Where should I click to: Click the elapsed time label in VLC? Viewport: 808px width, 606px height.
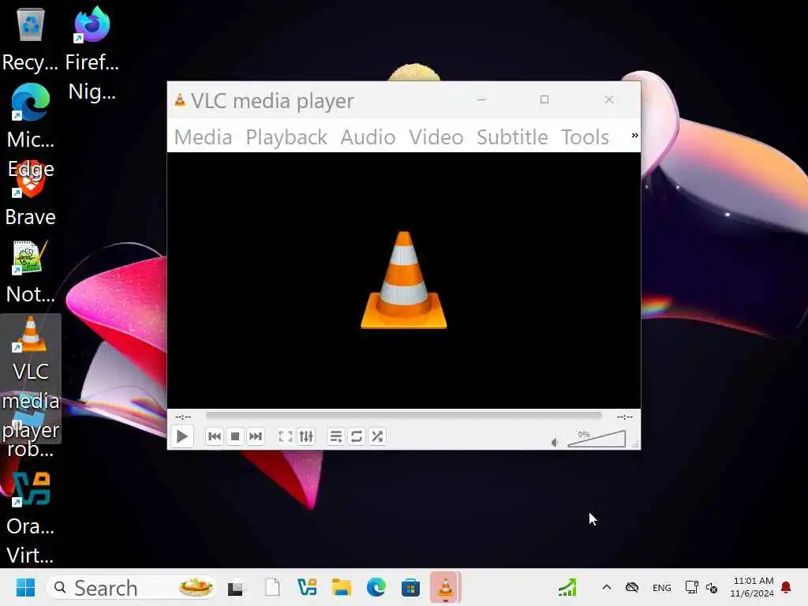183,417
